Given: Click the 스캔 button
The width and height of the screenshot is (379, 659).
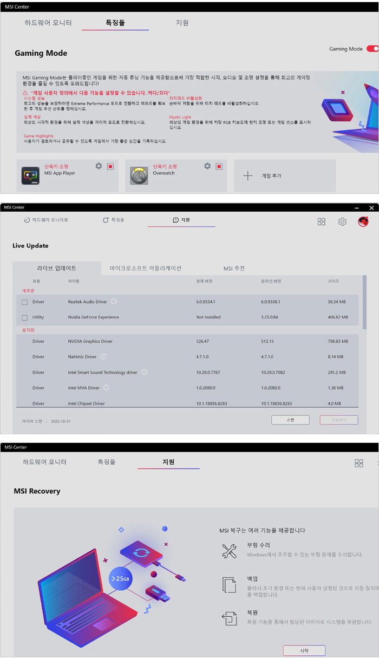Looking at the screenshot, I should 290,420.
